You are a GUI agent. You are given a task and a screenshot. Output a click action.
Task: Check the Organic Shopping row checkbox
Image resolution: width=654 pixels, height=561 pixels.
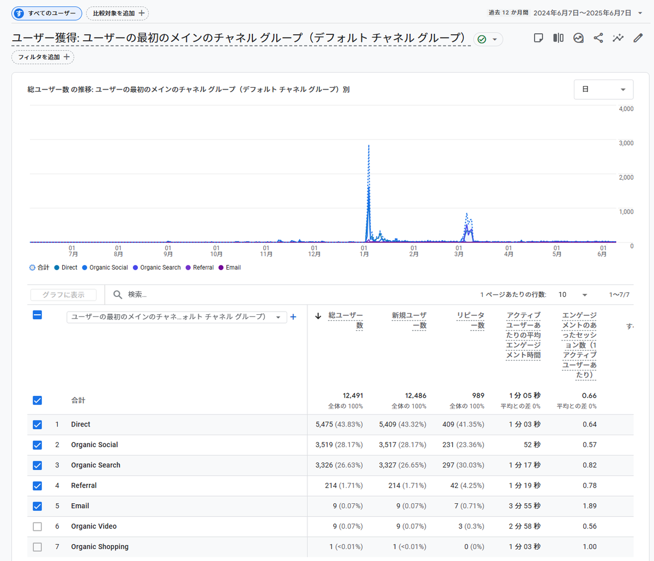[37, 547]
